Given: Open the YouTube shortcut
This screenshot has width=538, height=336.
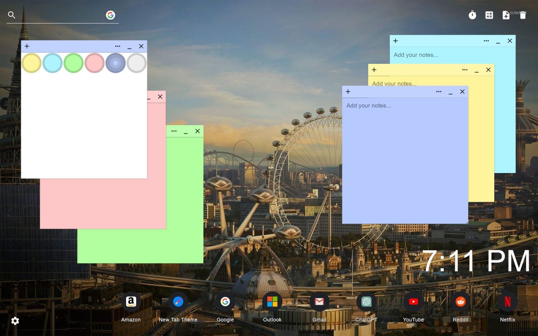Looking at the screenshot, I should click(414, 302).
